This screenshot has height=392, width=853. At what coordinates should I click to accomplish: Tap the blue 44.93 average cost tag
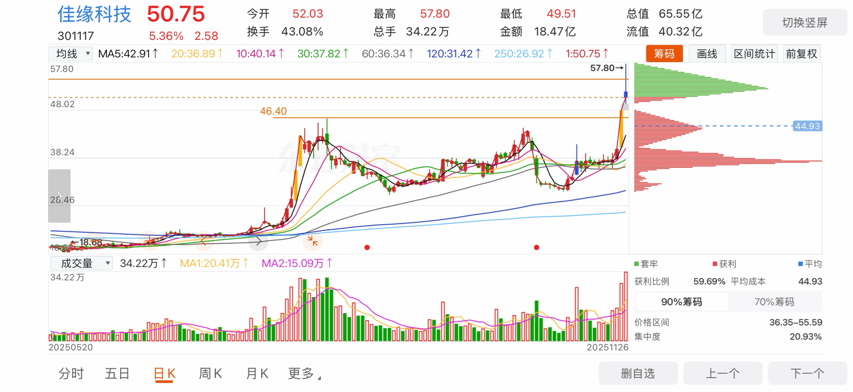click(x=808, y=126)
